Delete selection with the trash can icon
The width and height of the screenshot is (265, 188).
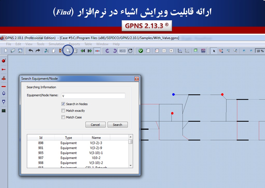pos(75,51)
